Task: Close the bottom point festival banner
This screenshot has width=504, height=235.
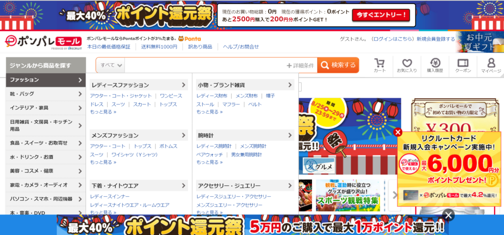Action: click(448, 215)
